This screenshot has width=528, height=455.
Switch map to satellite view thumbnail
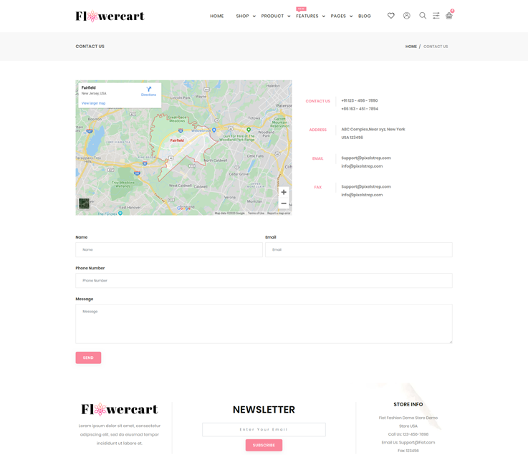tap(85, 203)
